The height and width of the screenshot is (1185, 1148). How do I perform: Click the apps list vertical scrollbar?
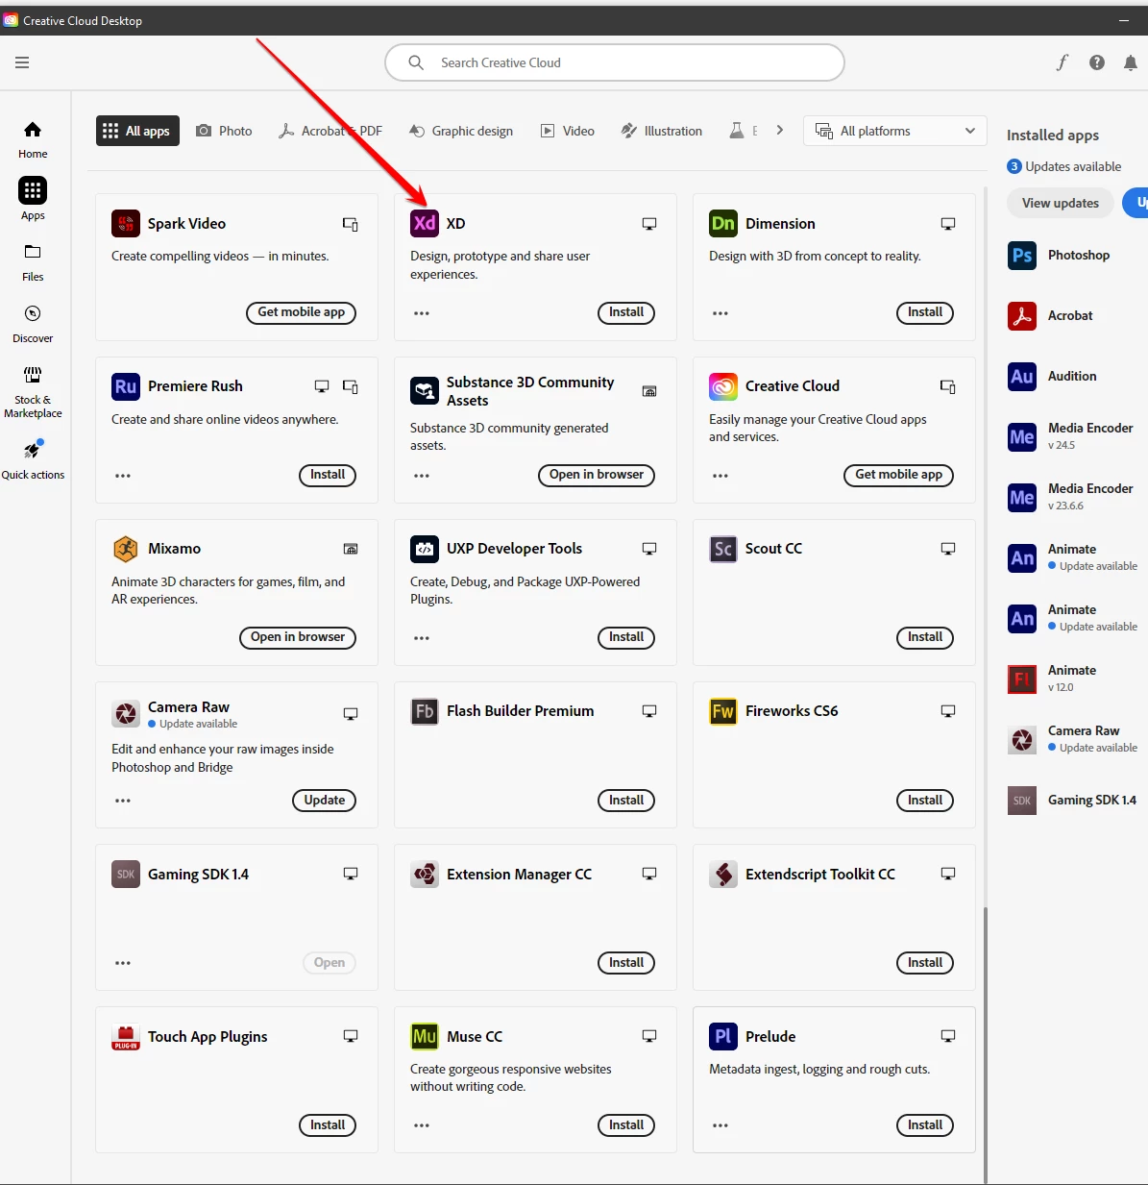pyautogui.click(x=987, y=1044)
